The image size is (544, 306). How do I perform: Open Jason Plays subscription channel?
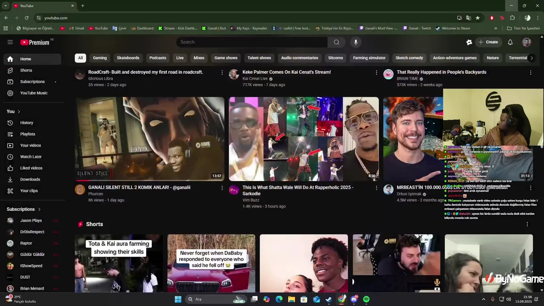(x=32, y=221)
